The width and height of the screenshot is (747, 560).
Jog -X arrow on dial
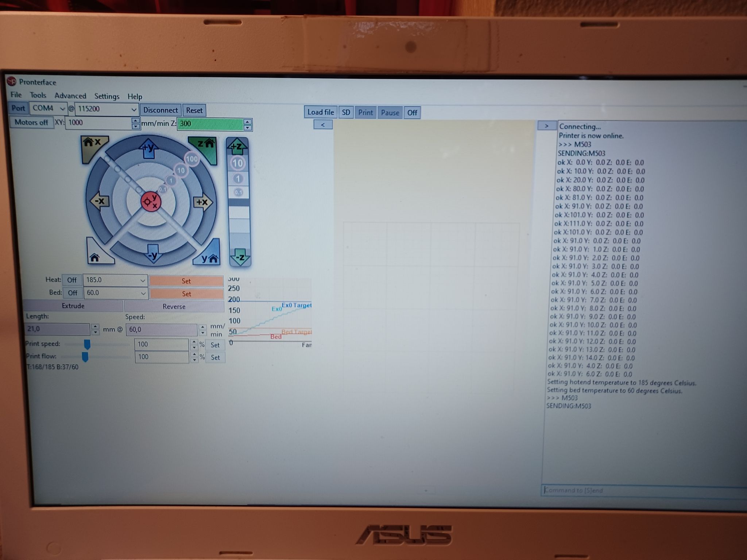tap(99, 201)
